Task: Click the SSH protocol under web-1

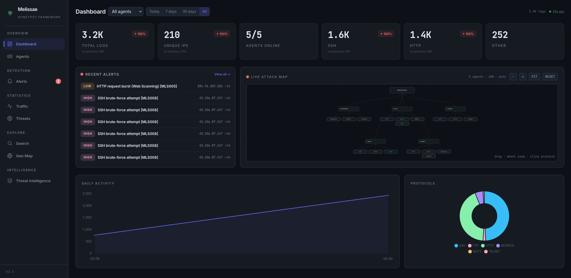Action: pos(391,152)
